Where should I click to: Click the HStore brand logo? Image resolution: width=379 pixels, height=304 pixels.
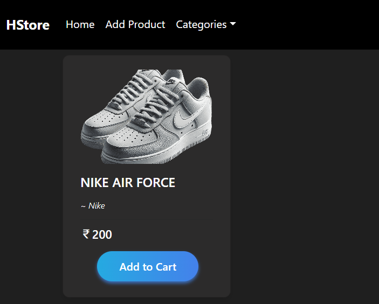pyautogui.click(x=27, y=25)
